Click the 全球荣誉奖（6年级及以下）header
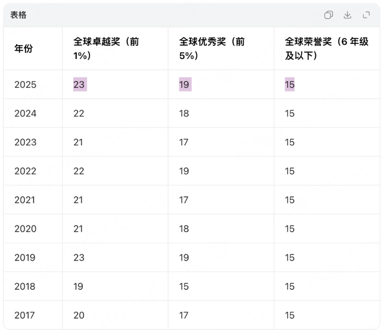The height and width of the screenshot is (332, 385). click(326, 49)
